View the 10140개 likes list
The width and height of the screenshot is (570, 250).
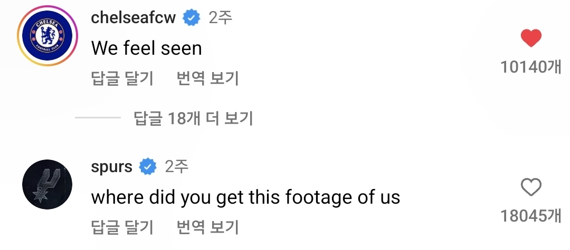[x=530, y=67]
